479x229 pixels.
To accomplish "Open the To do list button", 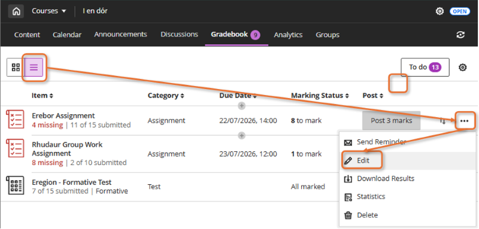I will tap(425, 67).
